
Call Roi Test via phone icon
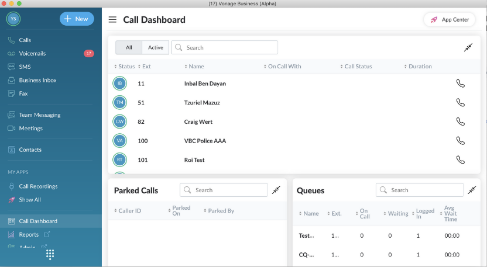coord(460,159)
